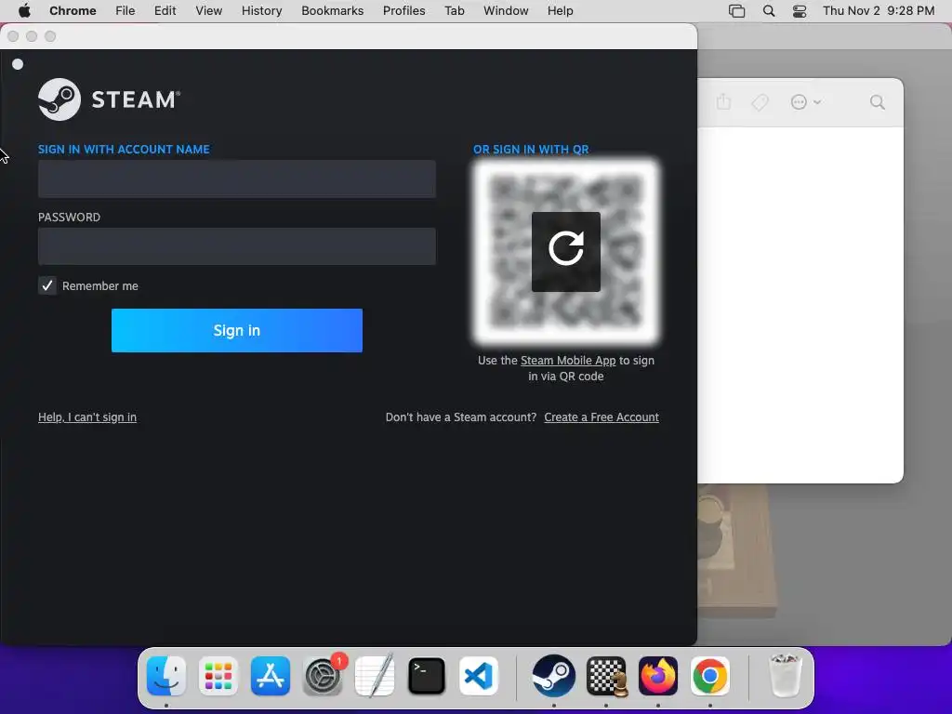Screen dimensions: 952x714
Task: Open Finder from the dock
Action: (166, 676)
